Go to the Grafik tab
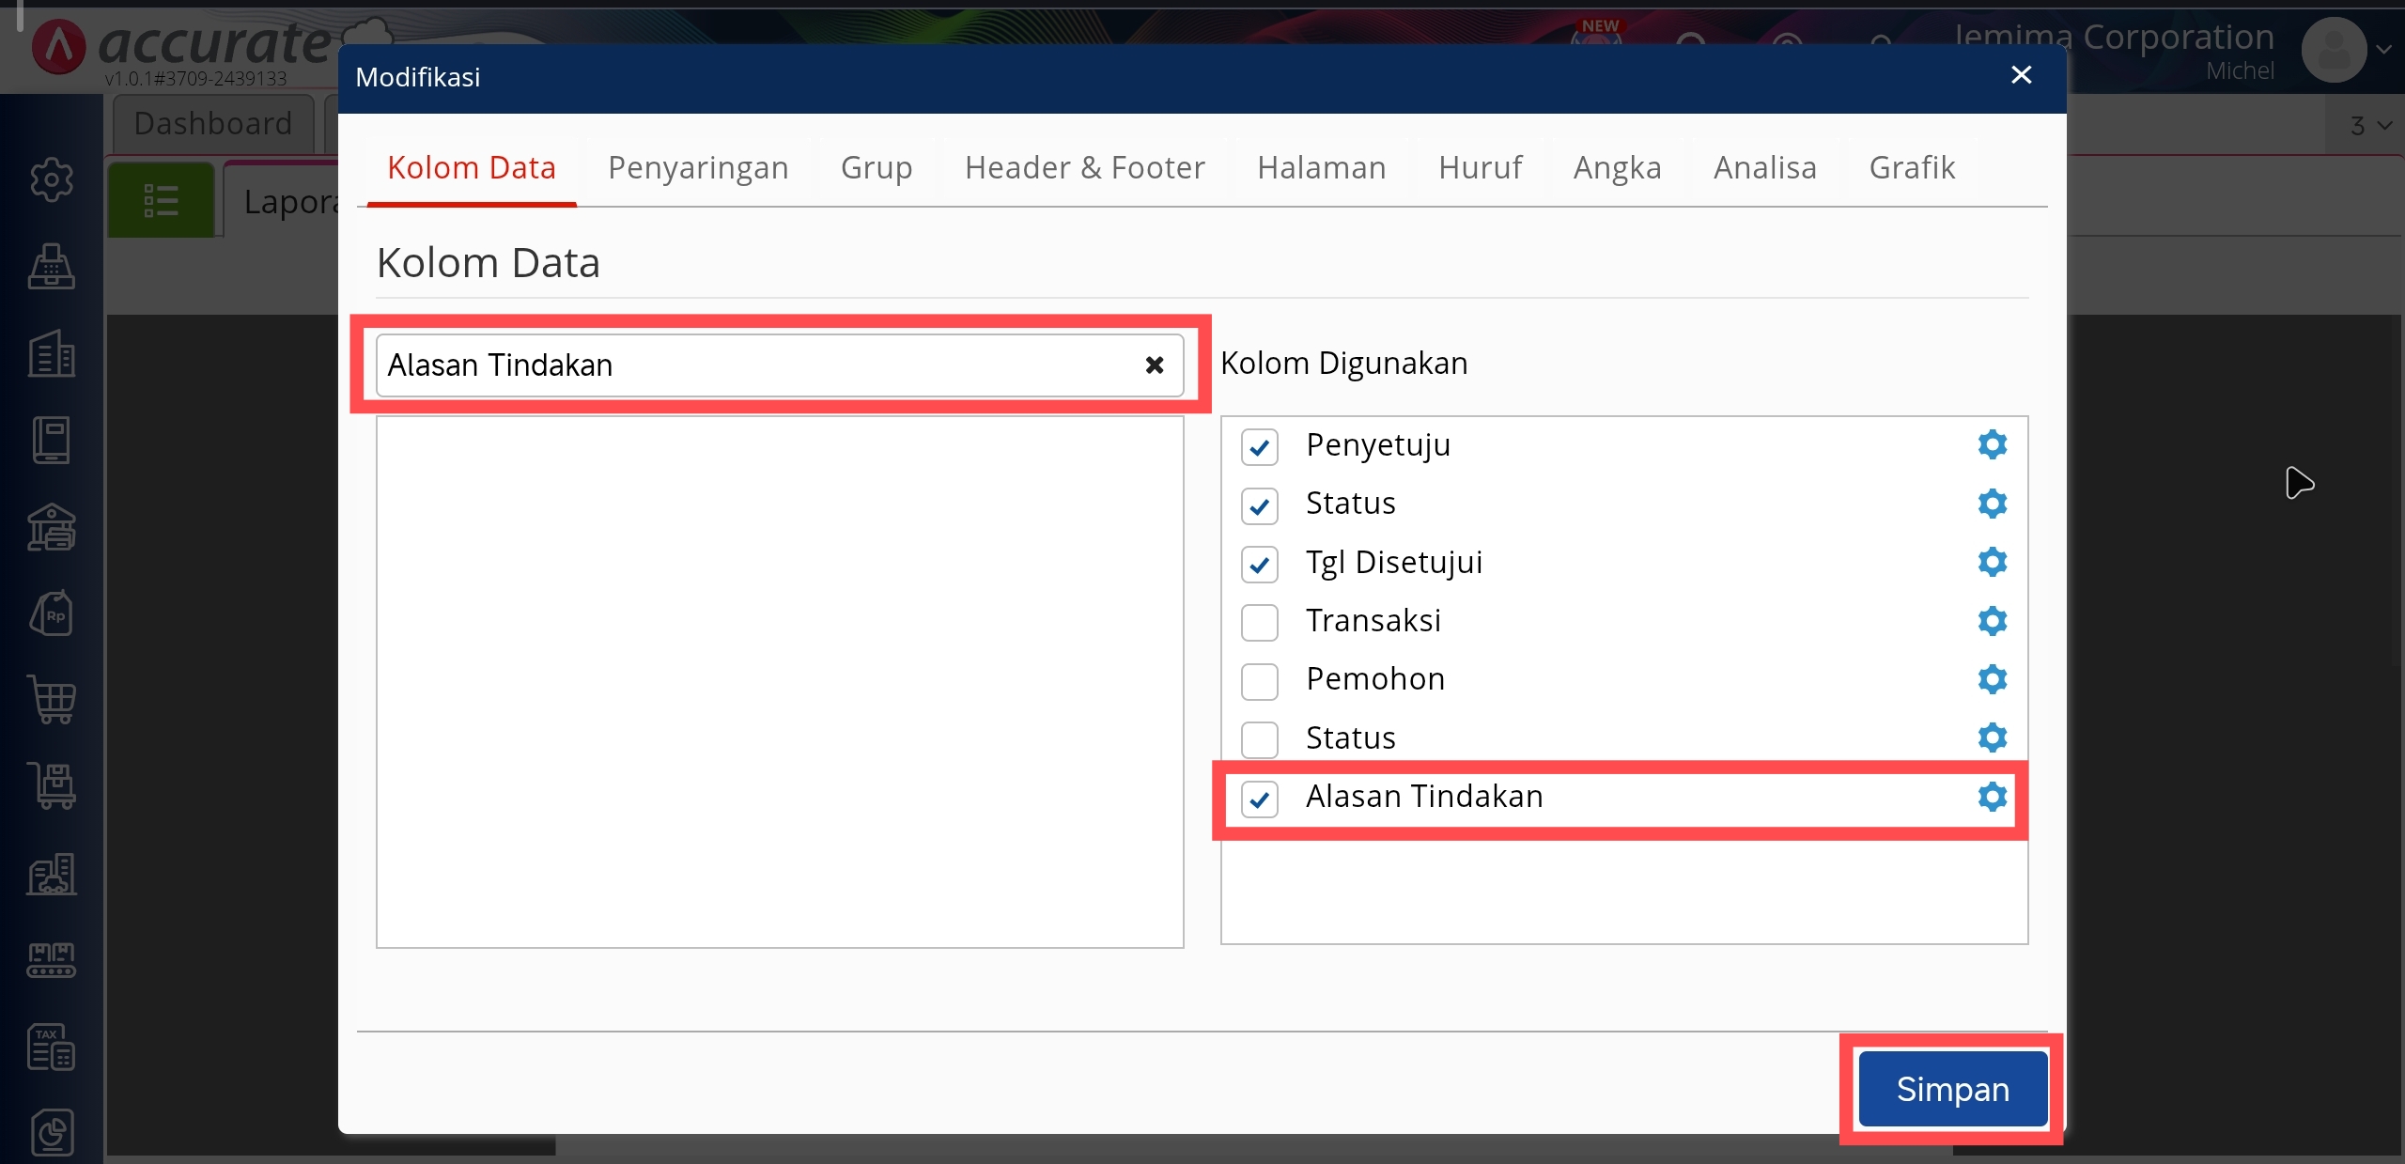Screen dimensions: 2405x1164 coord(1911,168)
